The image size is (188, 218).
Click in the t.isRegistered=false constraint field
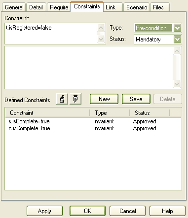click(x=51, y=34)
